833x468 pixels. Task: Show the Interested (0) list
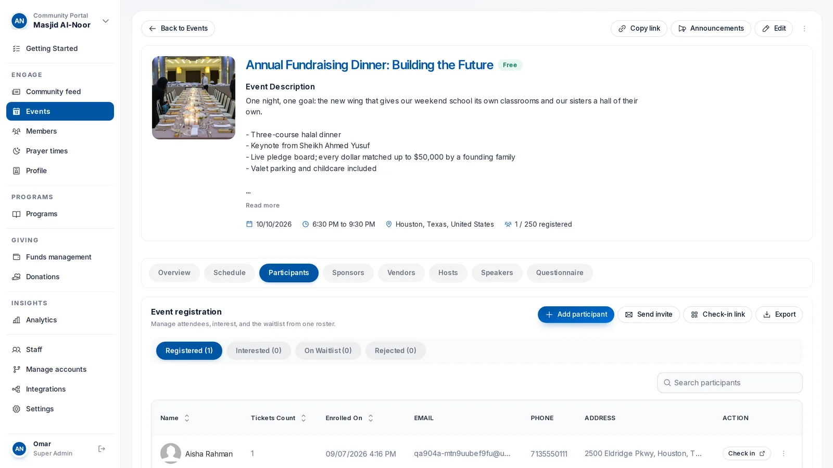coord(259,351)
